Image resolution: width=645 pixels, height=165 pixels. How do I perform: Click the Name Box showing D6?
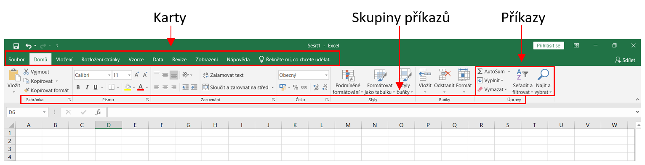coord(28,112)
